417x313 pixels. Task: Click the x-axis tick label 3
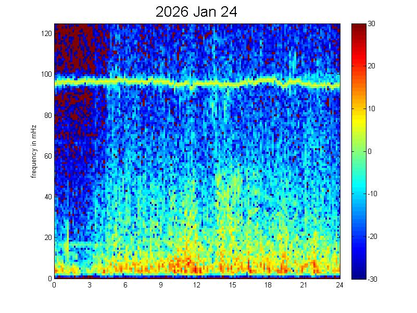coord(90,285)
